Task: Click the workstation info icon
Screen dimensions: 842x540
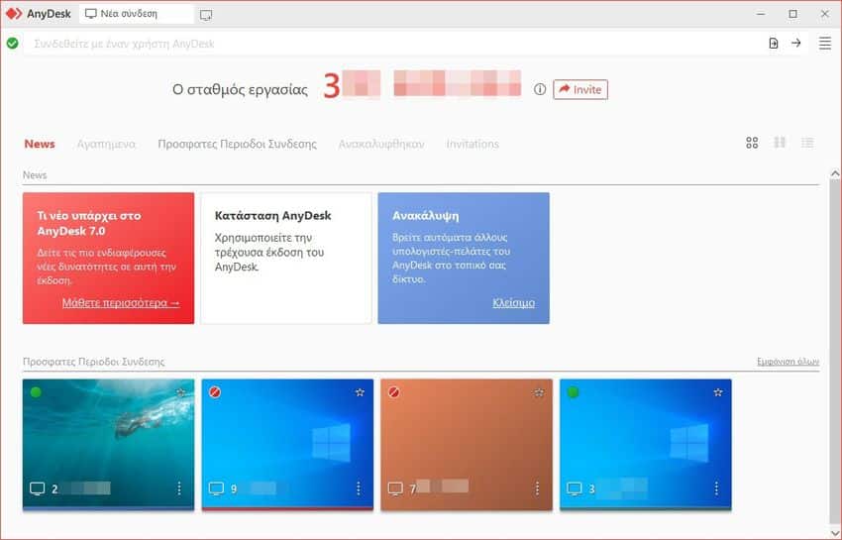Action: [540, 89]
